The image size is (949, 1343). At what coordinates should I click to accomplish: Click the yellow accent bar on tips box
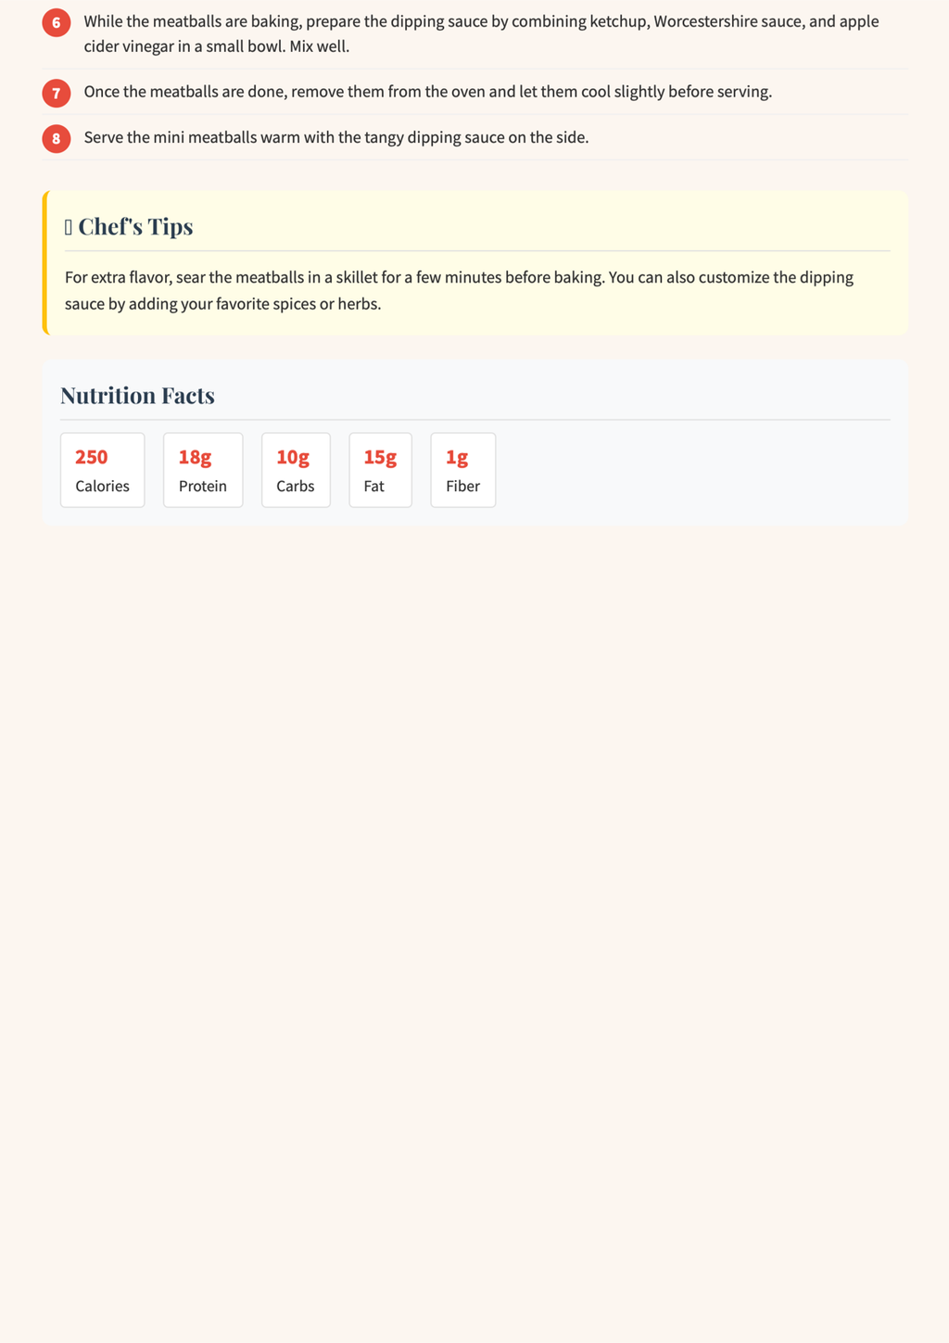[44, 262]
